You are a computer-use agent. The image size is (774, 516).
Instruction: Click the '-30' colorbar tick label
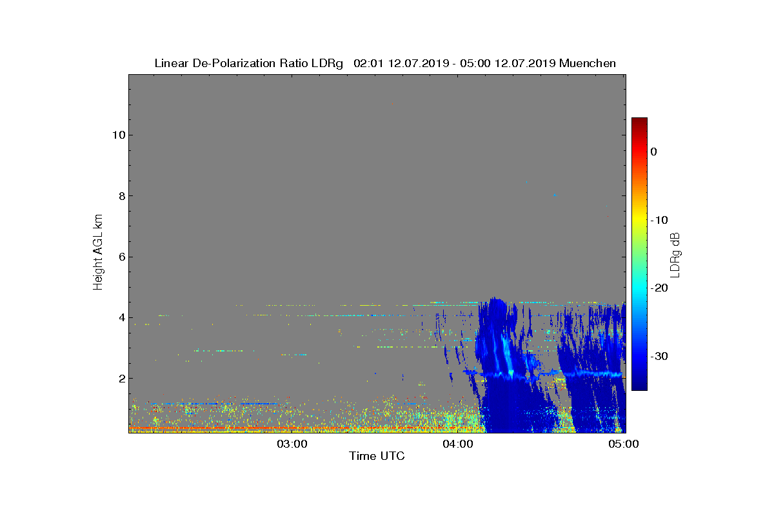(659, 357)
